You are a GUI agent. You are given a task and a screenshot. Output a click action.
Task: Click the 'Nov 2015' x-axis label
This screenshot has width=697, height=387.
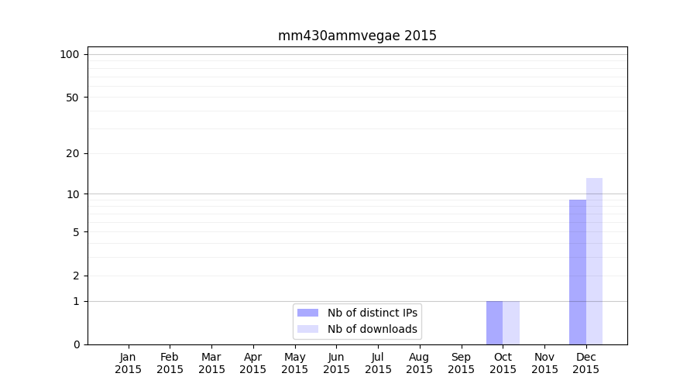pos(544,363)
